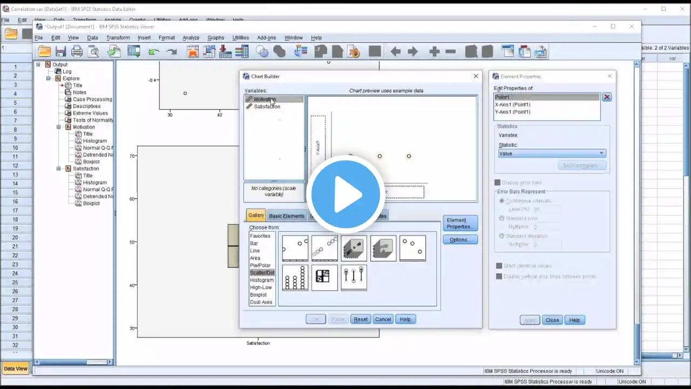Viewport: 691px width, 389px height.
Task: Collapse the Motivation node in outline
Action: (59, 127)
